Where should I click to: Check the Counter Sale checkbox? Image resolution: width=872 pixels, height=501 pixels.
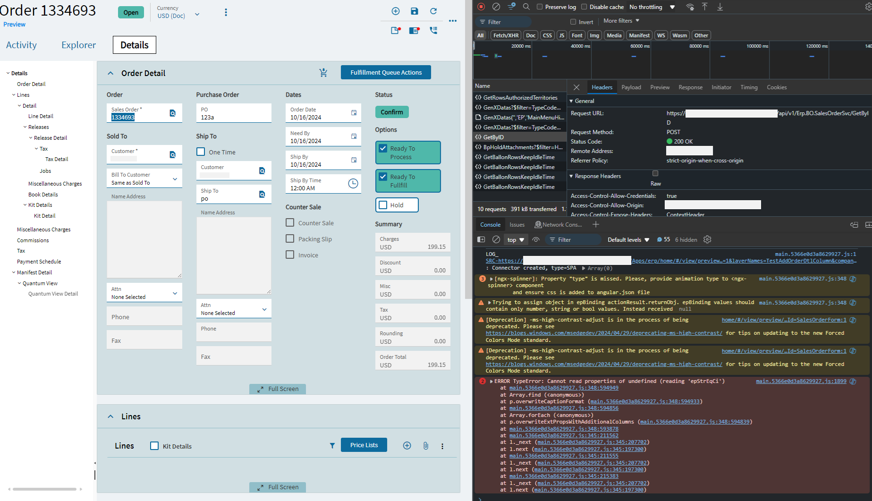pos(290,222)
